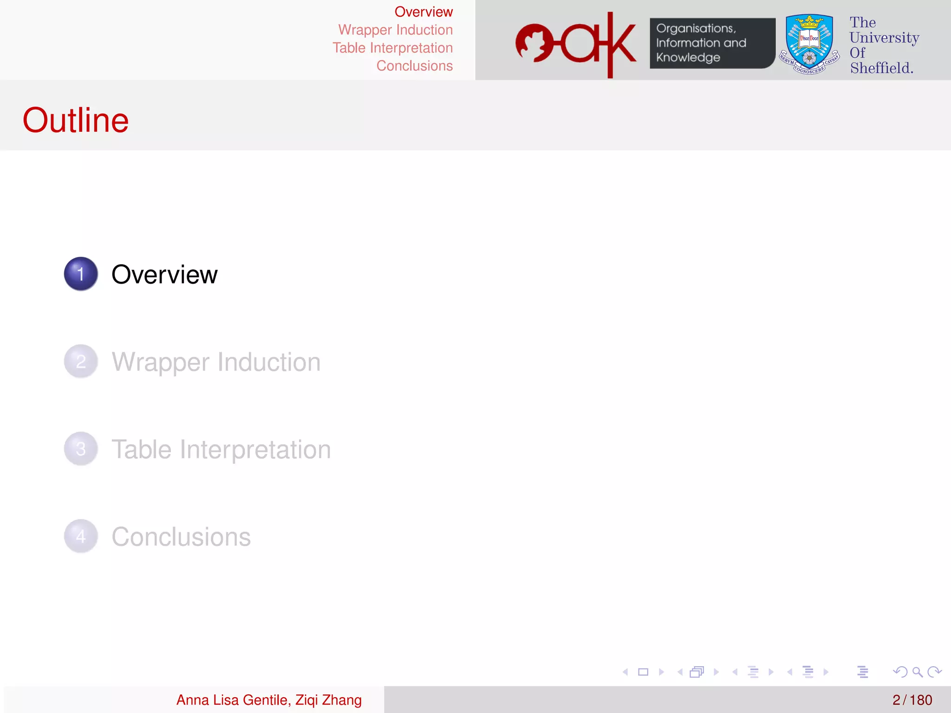Image resolution: width=951 pixels, height=713 pixels.
Task: Click the slide rectangle navigation icon
Action: coord(643,672)
